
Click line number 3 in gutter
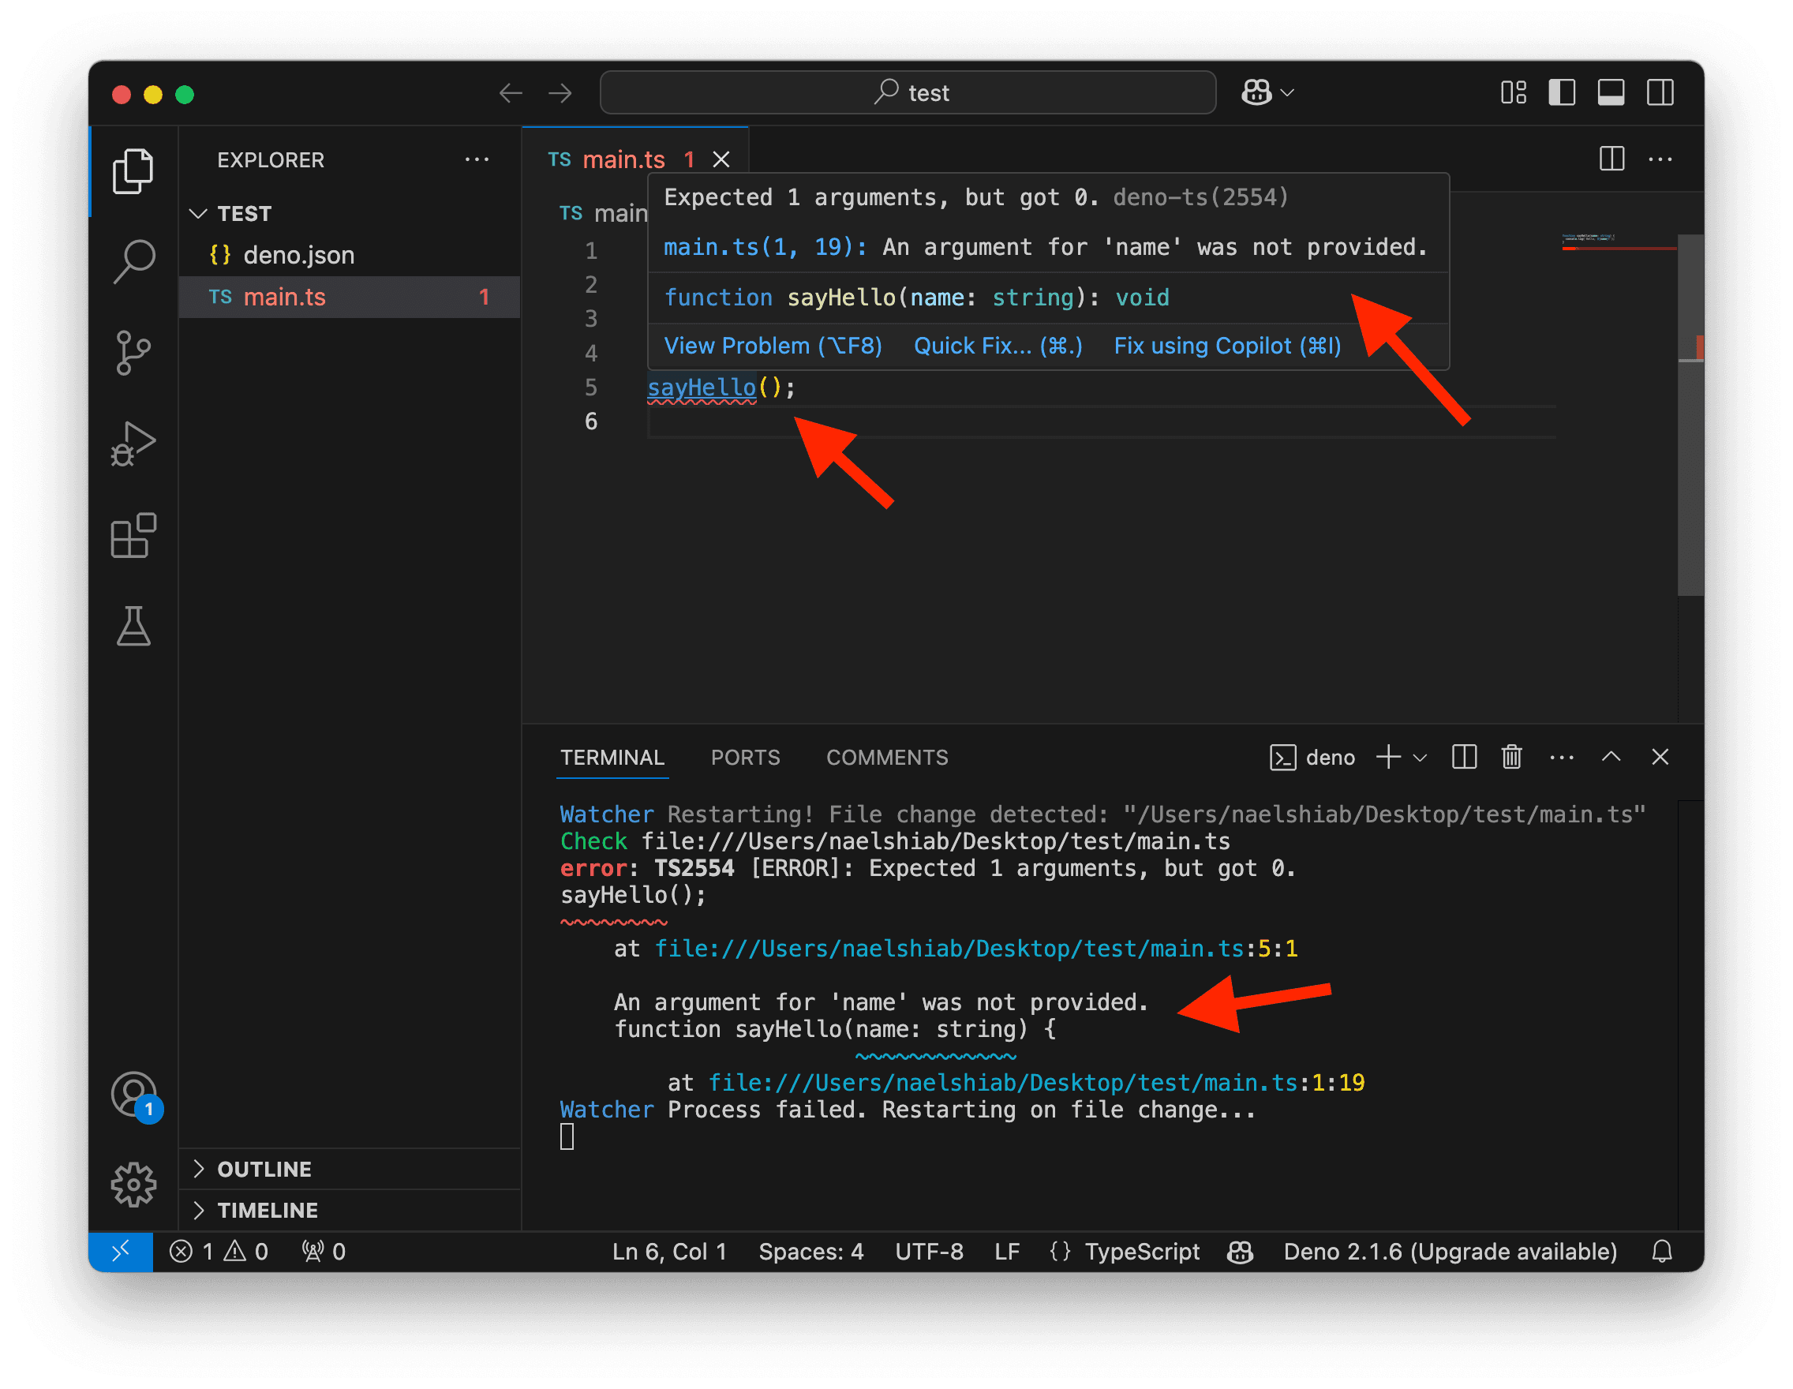(x=590, y=319)
